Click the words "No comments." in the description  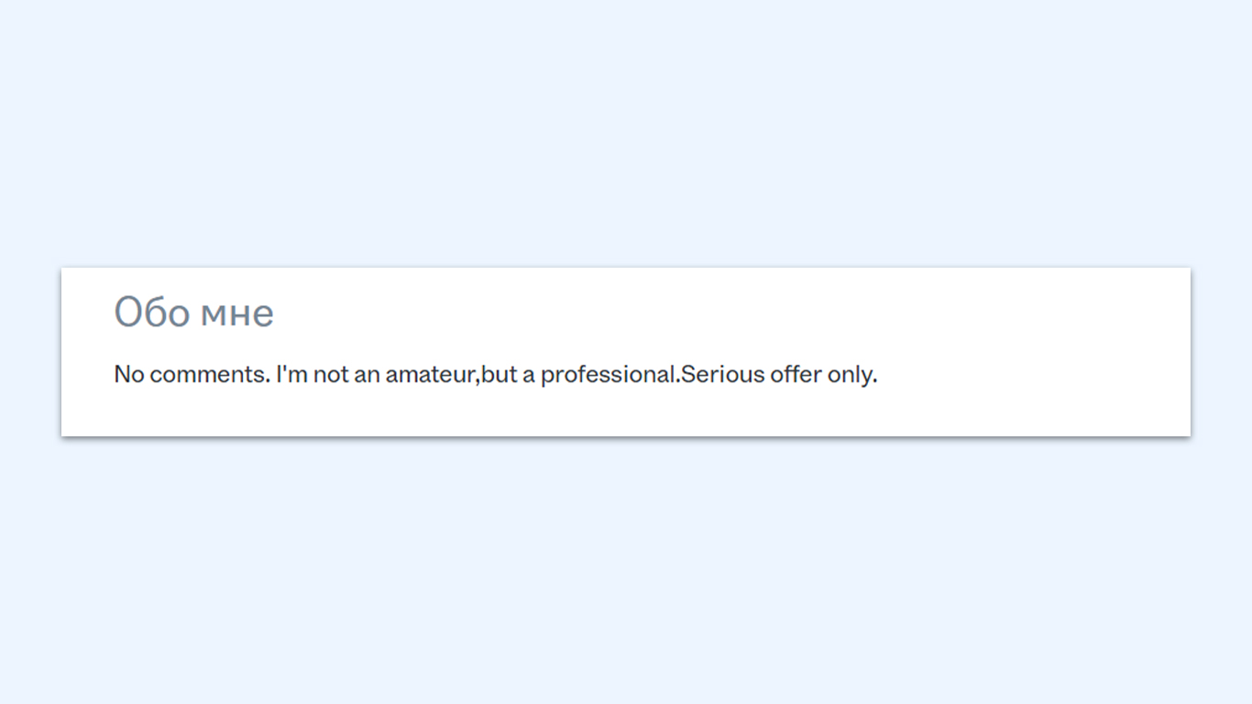192,374
